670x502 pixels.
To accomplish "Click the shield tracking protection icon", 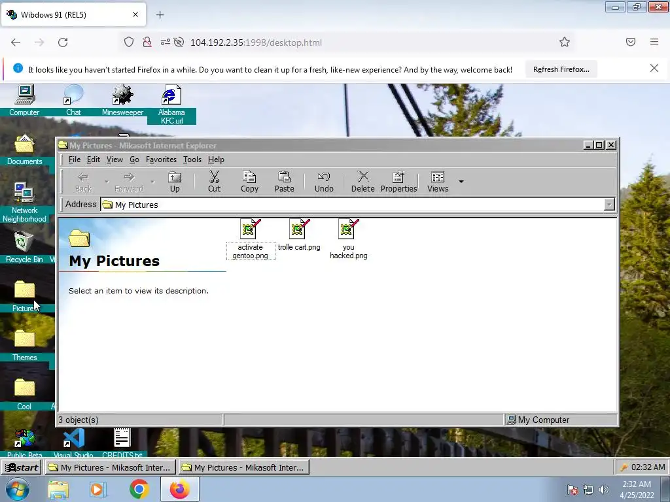I will [129, 42].
